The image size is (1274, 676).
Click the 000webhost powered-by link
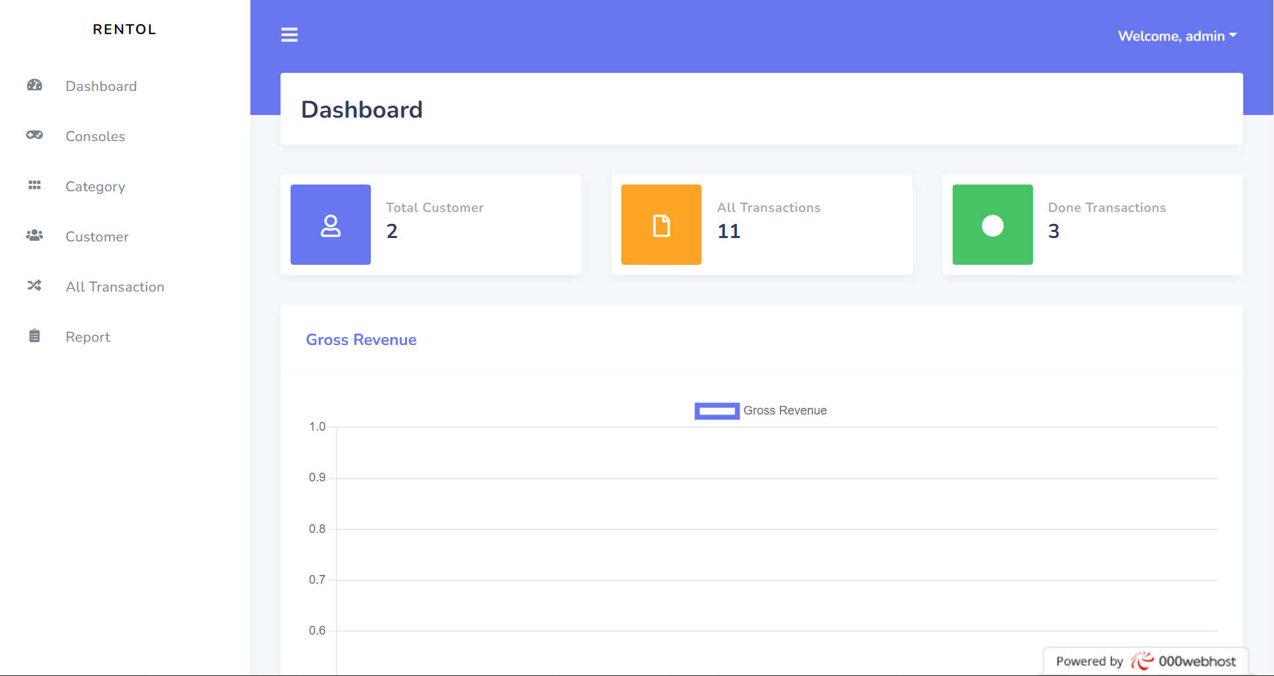(x=1146, y=661)
